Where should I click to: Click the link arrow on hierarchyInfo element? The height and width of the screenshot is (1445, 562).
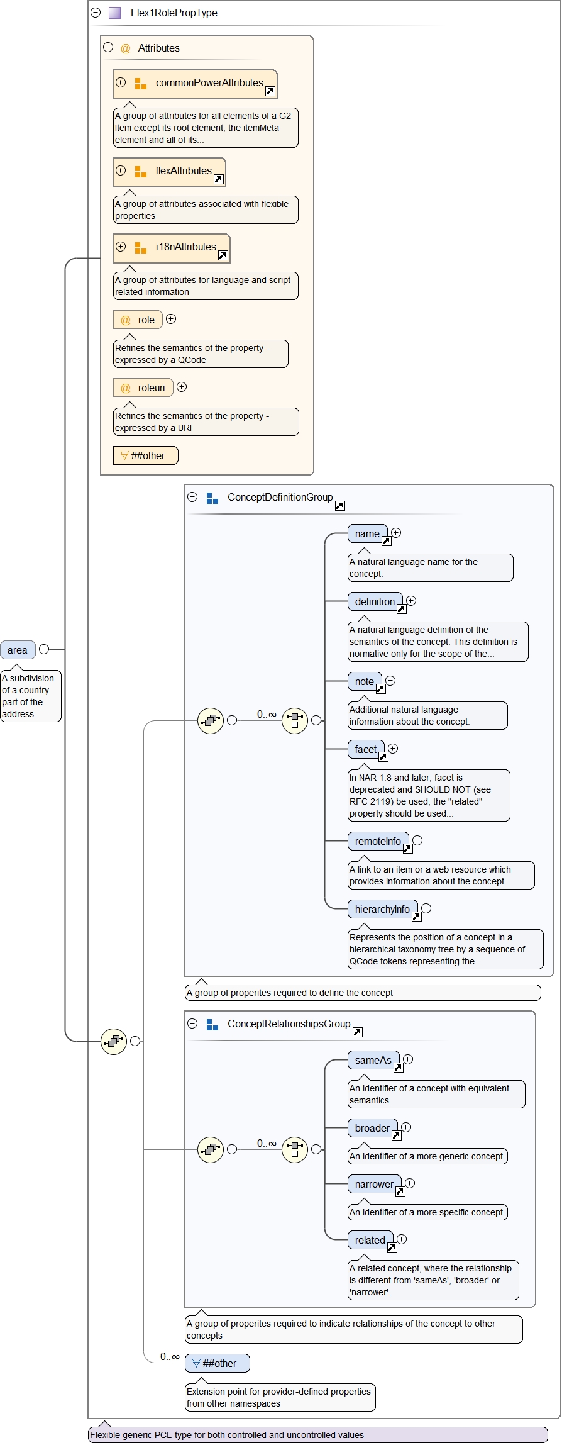416,917
